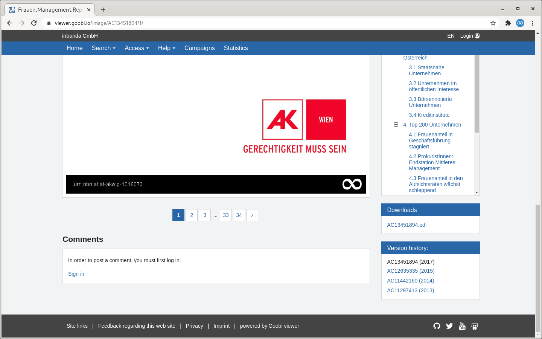Click the Login link in header

[467, 36]
